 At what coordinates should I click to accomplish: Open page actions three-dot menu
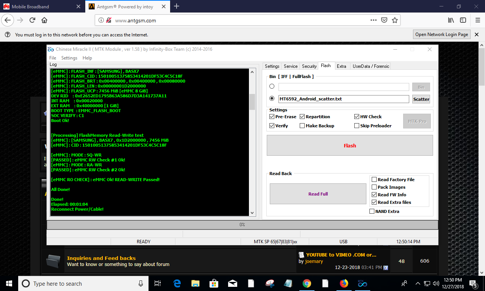pos(373,20)
